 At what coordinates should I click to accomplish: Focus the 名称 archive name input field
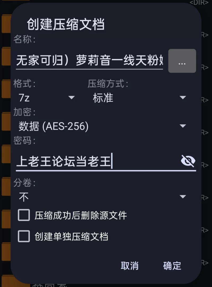89,61
